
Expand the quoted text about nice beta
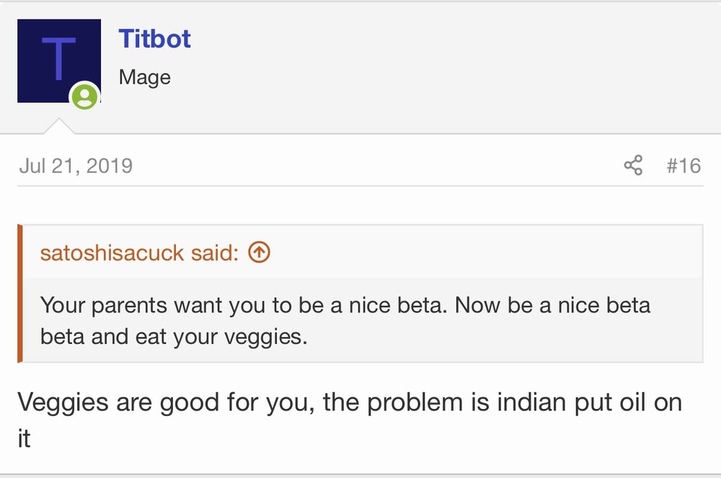point(345,320)
